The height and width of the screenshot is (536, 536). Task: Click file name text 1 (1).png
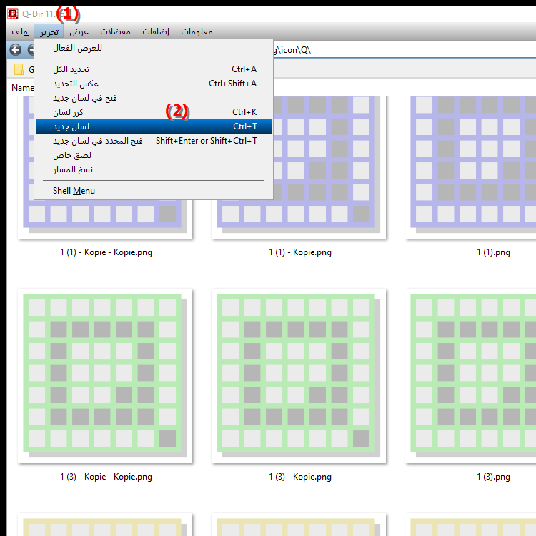click(x=493, y=252)
